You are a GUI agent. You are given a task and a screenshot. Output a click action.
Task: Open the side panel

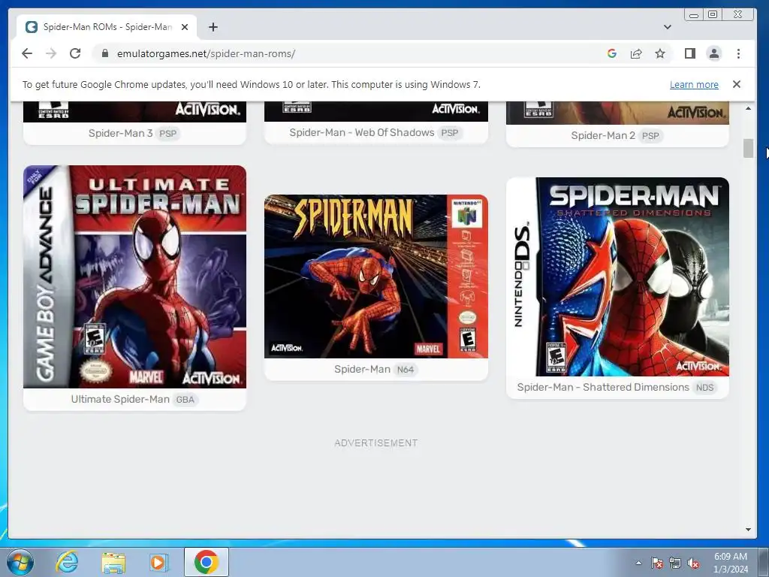tap(690, 53)
